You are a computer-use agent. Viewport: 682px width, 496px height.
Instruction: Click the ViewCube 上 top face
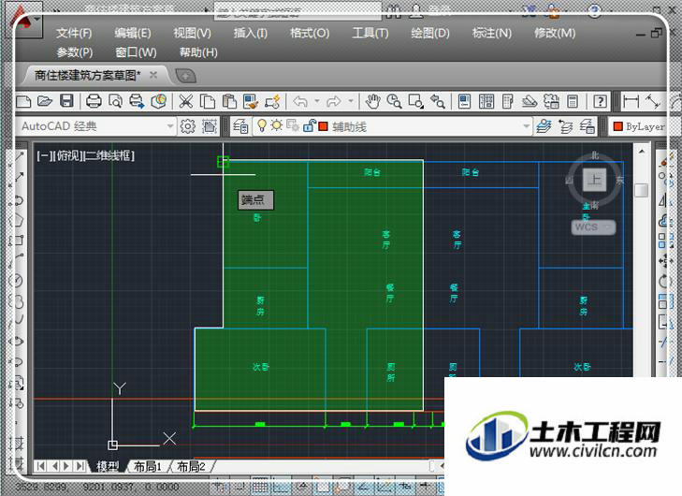pyautogui.click(x=594, y=180)
